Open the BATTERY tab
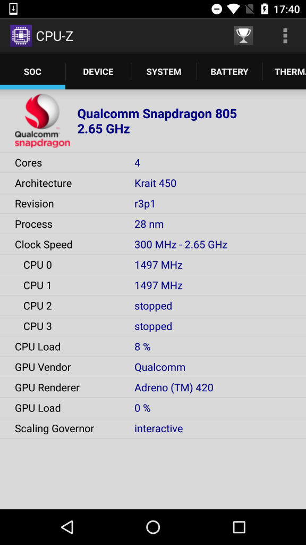Viewport: 306px width, 545px height. pos(229,72)
